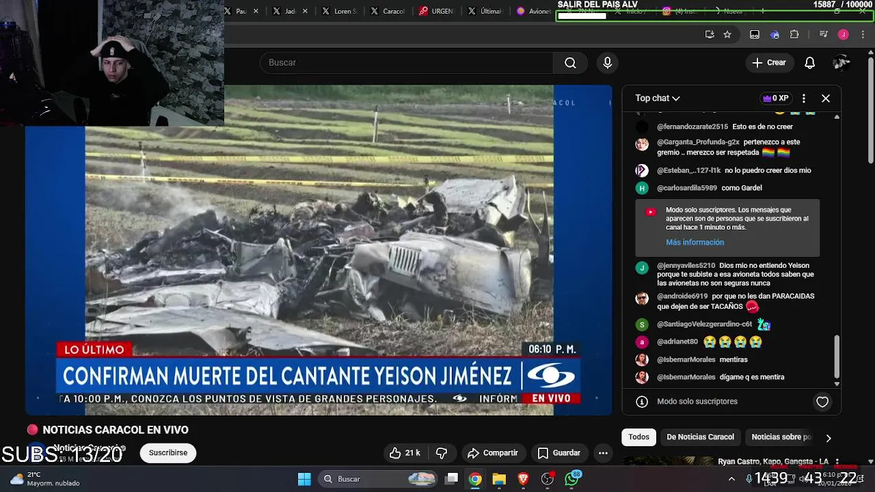Image resolution: width=875 pixels, height=492 pixels.
Task: Click @adrianet80 chat username
Action: coord(677,342)
